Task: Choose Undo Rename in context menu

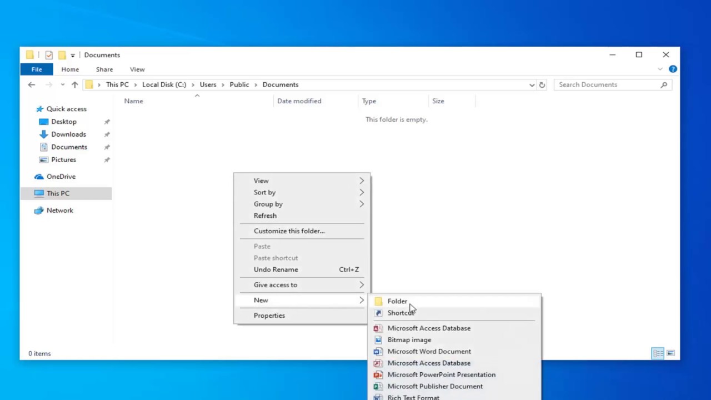Action: [x=302, y=269]
